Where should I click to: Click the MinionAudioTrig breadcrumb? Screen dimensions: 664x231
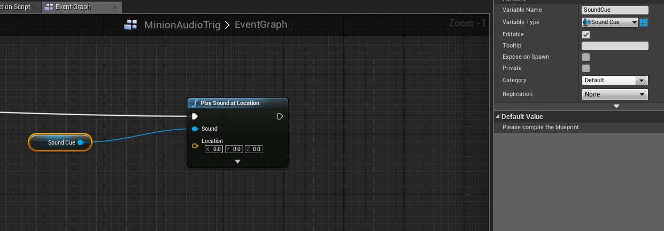pos(182,25)
